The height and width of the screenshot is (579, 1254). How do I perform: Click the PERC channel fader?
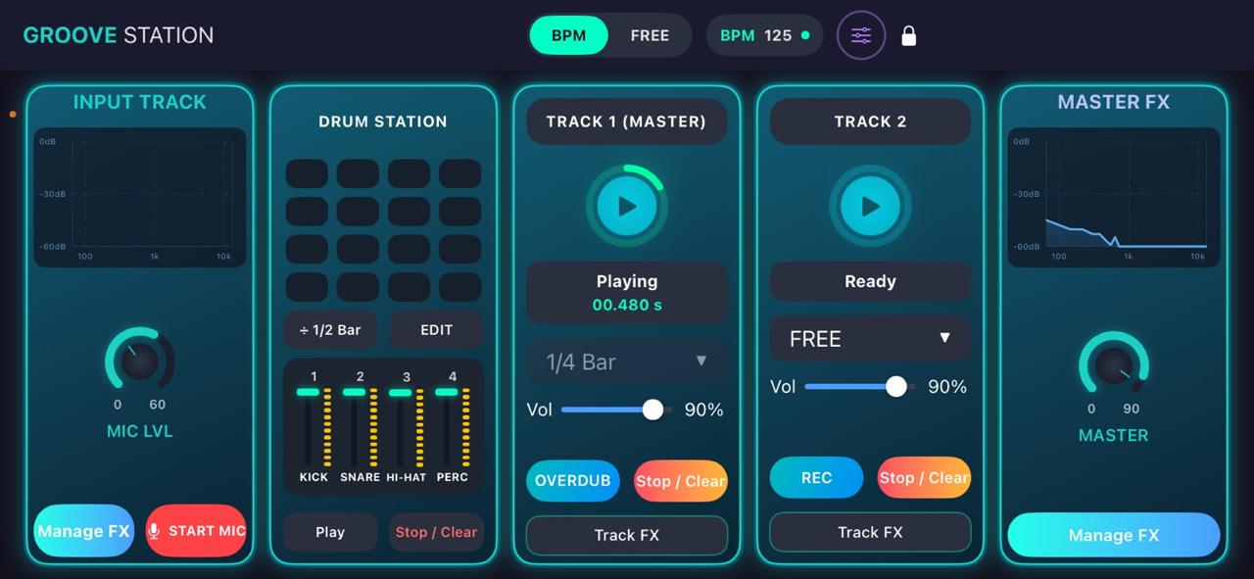point(447,392)
